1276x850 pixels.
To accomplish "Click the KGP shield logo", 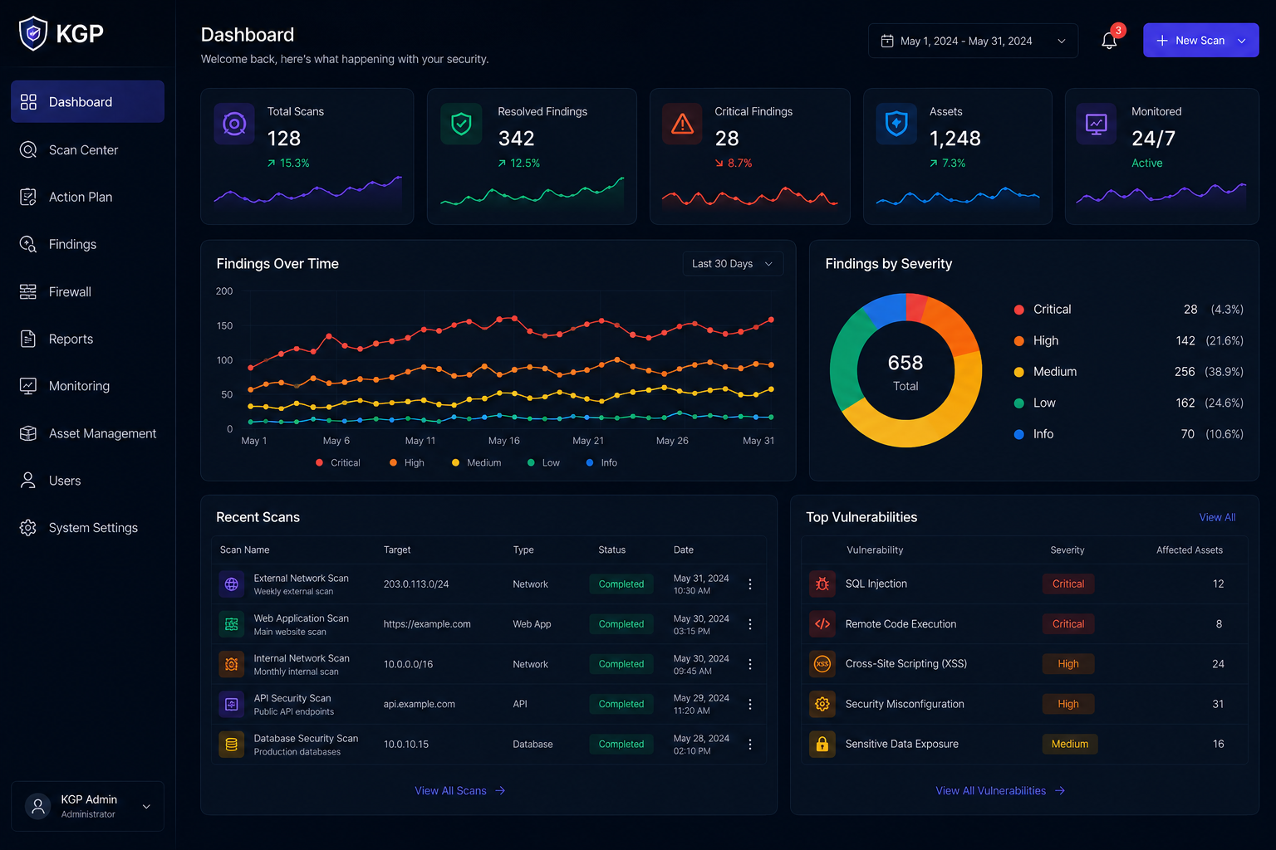I will click(x=33, y=33).
